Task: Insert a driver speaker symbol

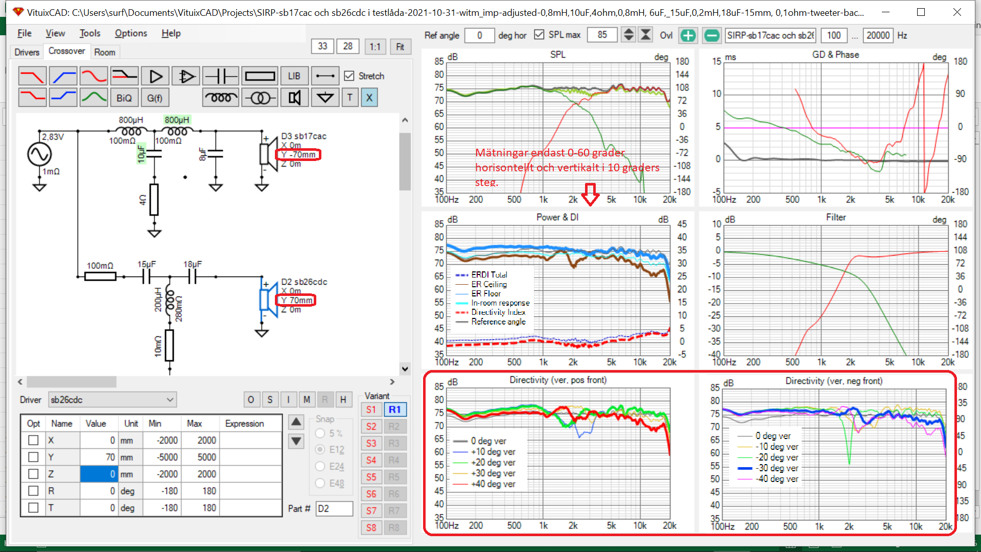Action: pos(294,98)
